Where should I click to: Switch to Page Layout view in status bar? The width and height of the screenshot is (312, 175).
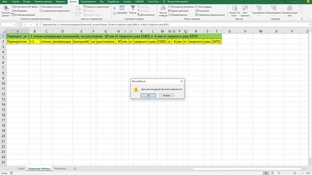(x=273, y=173)
